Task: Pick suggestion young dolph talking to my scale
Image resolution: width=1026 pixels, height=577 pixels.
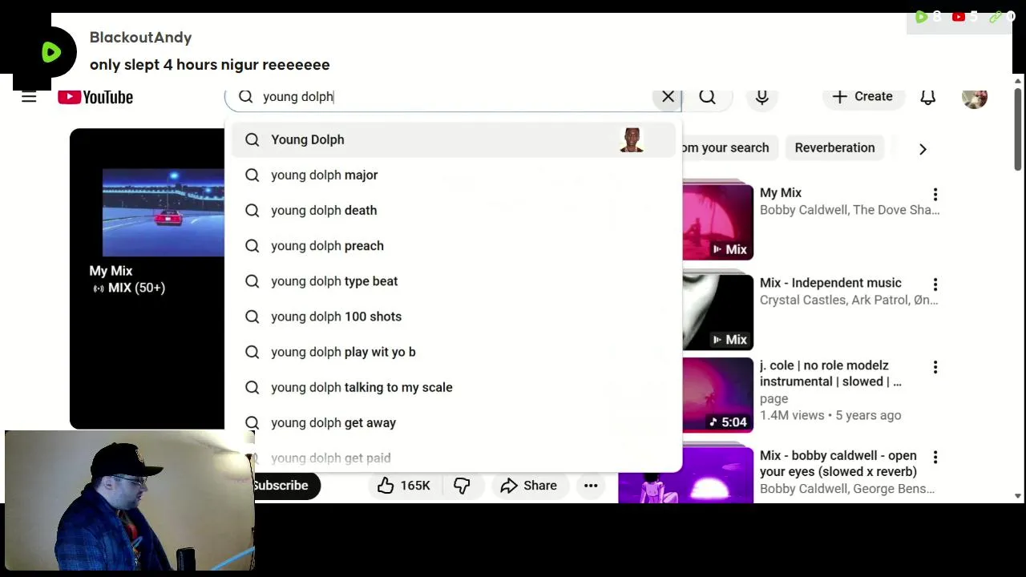Action: 454,387
